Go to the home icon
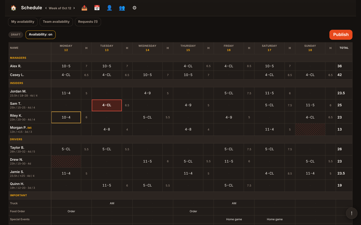This screenshot has height=225, width=361. (x=14, y=8)
